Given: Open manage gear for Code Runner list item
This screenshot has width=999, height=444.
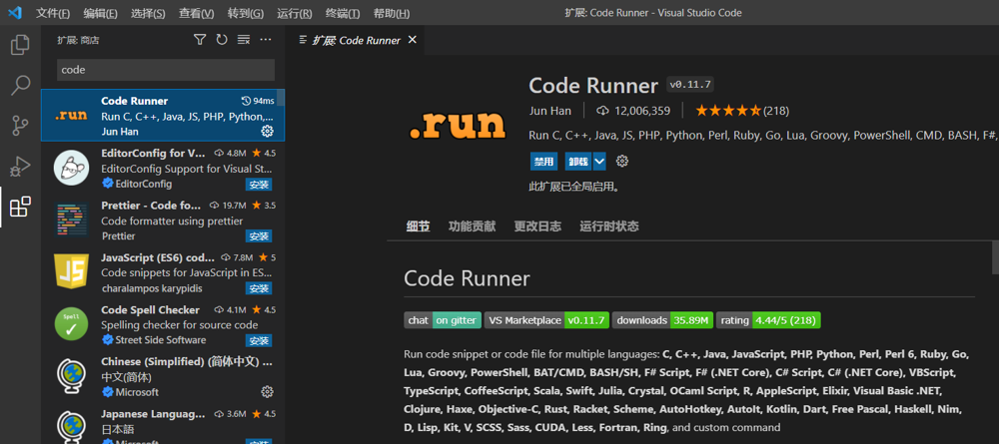Looking at the screenshot, I should [268, 131].
